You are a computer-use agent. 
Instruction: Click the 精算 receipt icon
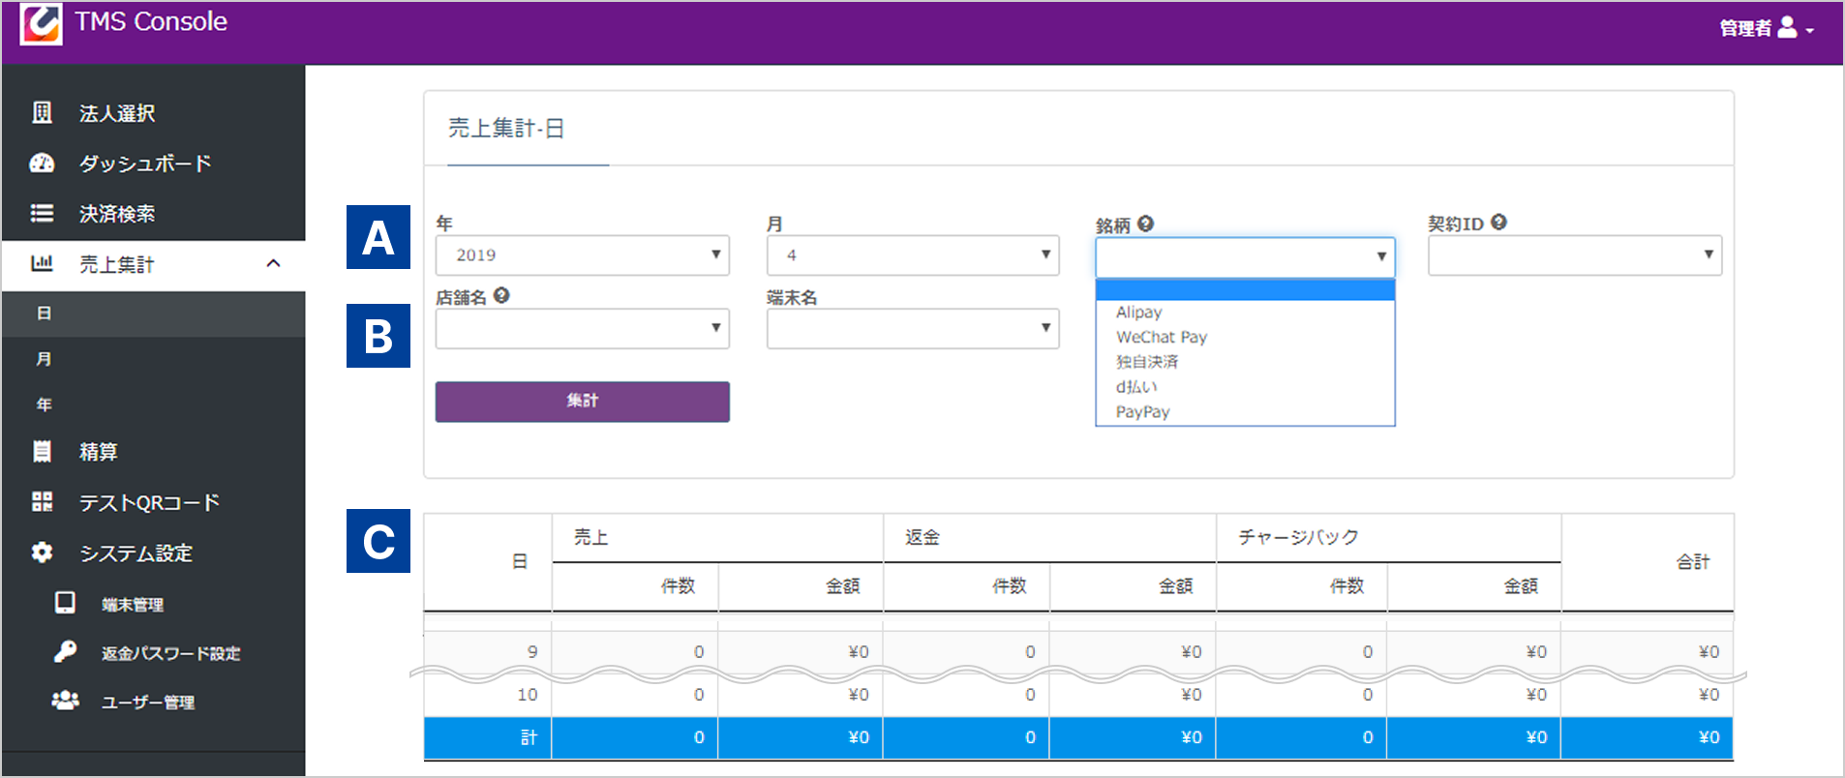[x=42, y=452]
